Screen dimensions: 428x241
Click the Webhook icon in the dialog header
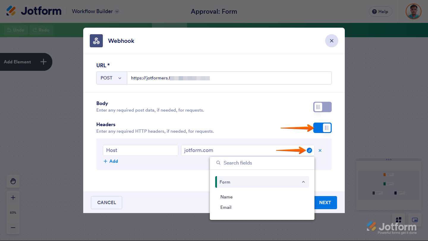point(96,40)
